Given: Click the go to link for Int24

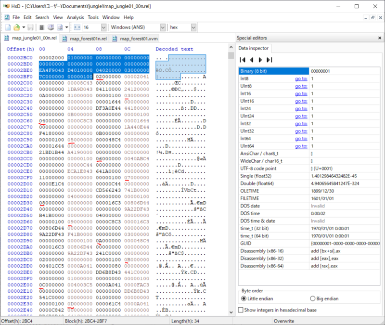Looking at the screenshot, I should tap(301, 109).
